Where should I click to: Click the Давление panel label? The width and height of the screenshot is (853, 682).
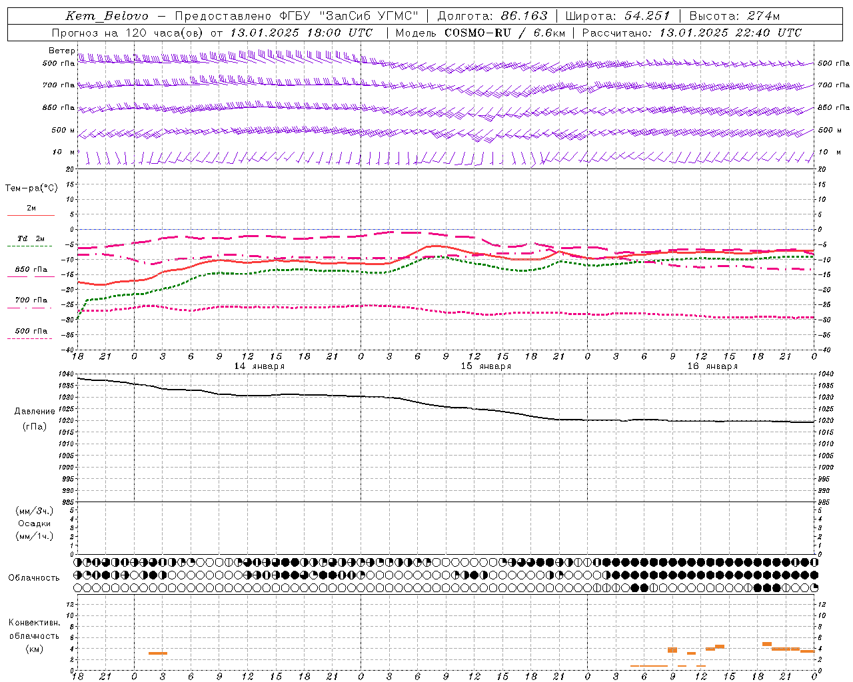(x=35, y=412)
